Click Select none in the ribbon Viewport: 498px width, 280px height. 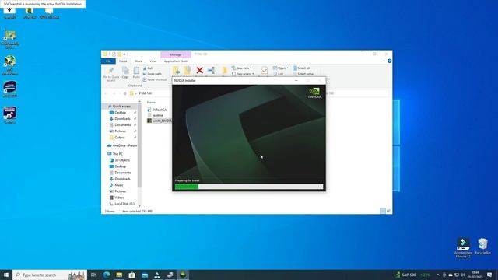[x=303, y=74]
